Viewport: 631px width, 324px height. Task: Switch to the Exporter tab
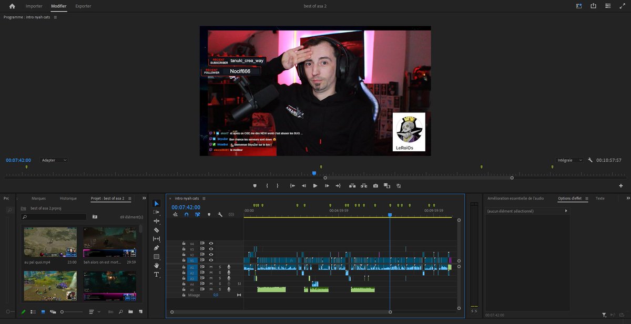tap(83, 6)
